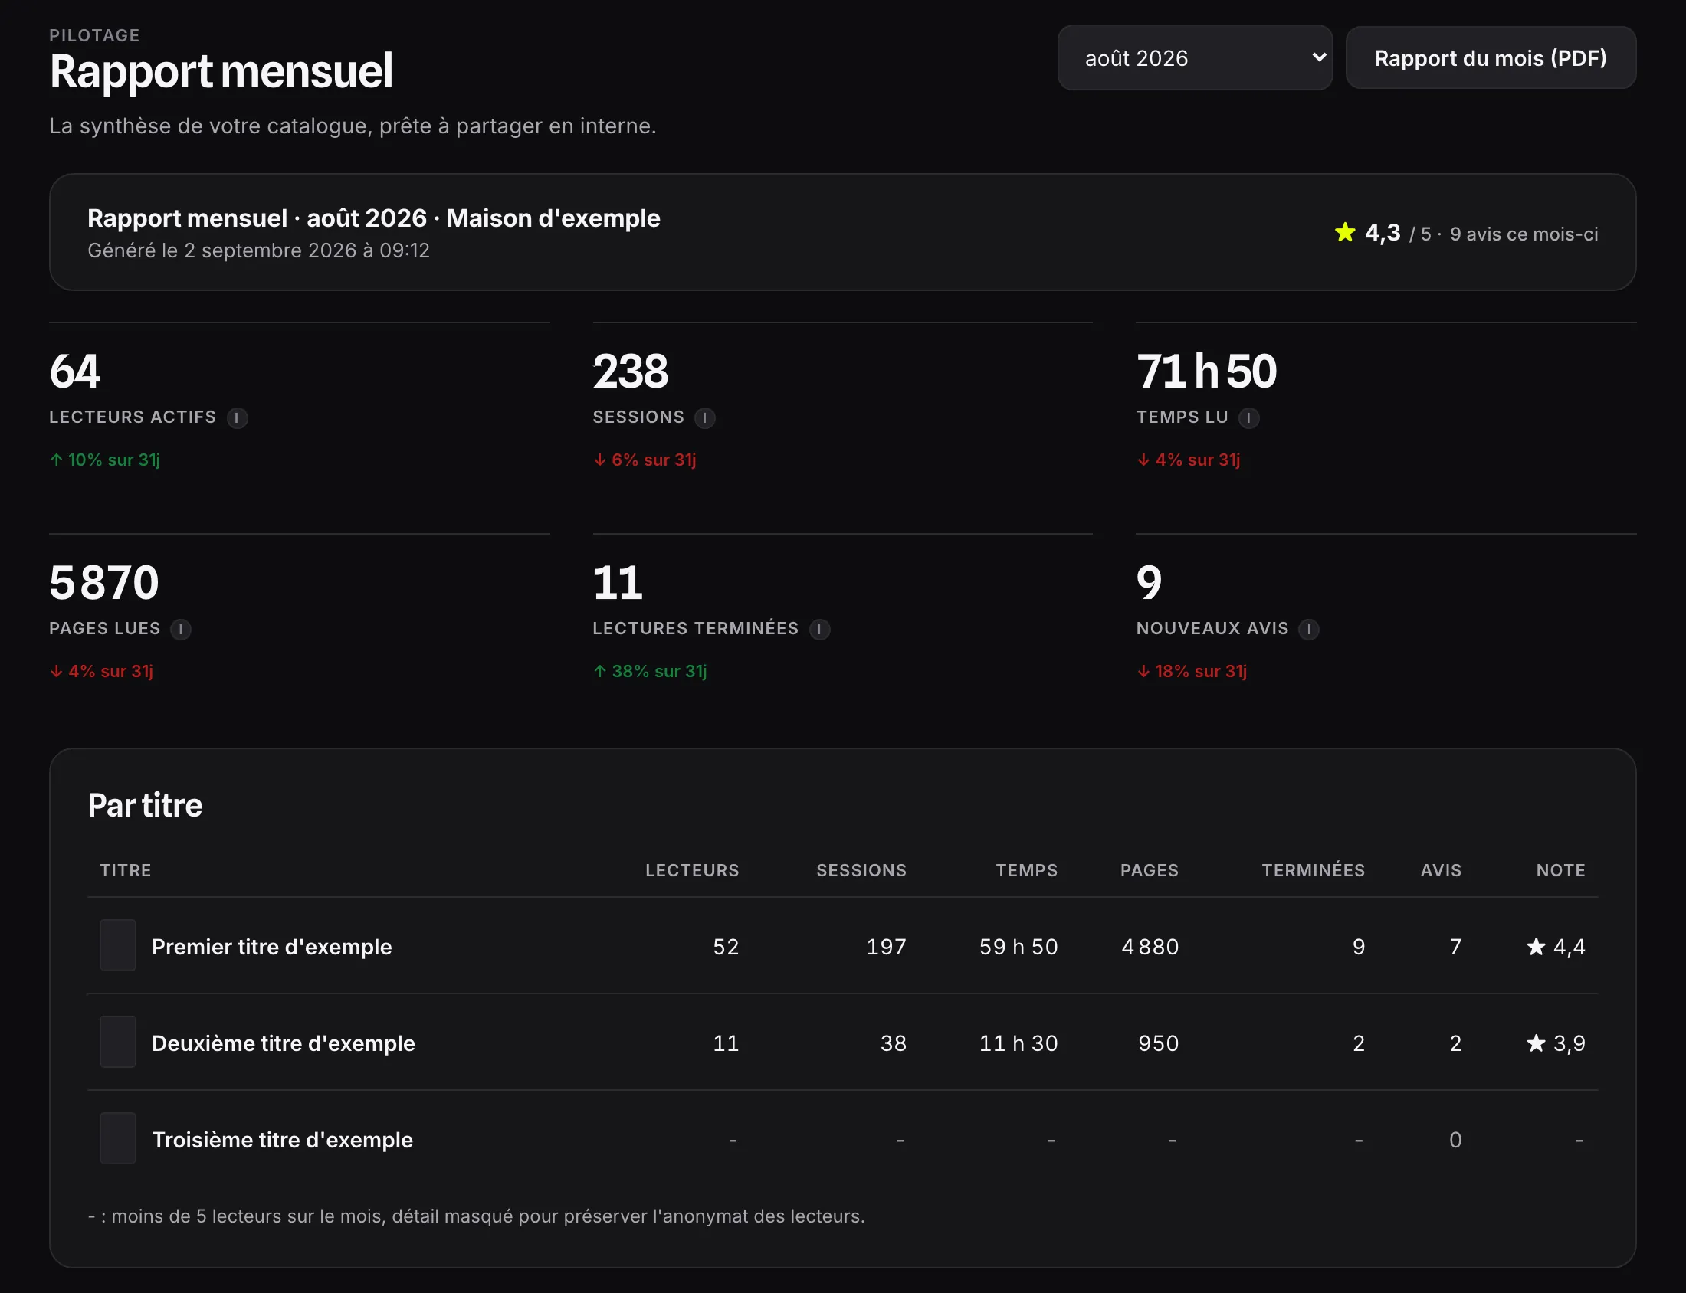Click the NOTE column header

coord(1560,870)
